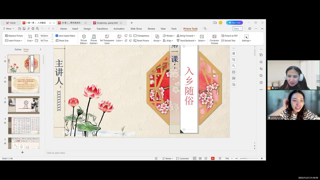Click the Compress Pictures icon
Screen dimensions: 320x180
coord(214,39)
